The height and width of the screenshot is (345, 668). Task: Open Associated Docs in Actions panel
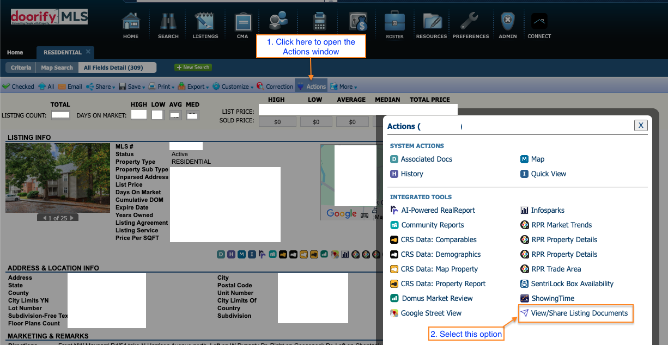pos(421,159)
